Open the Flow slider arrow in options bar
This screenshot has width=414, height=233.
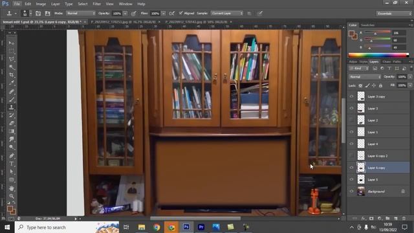[164, 14]
